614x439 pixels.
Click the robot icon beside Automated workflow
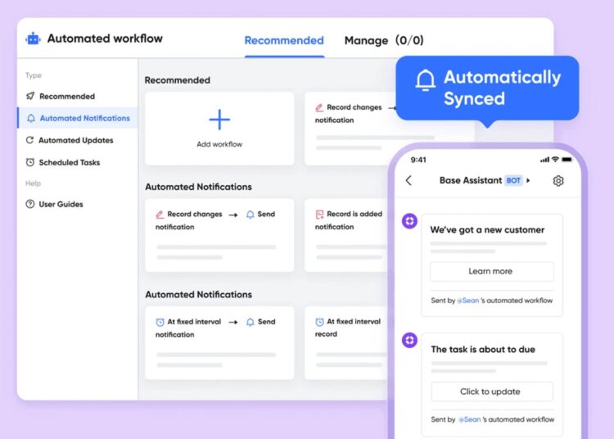coord(34,38)
